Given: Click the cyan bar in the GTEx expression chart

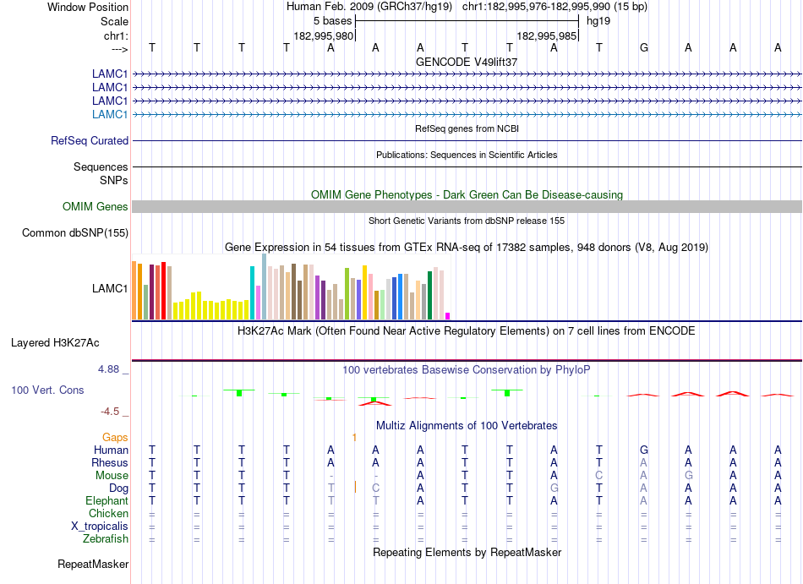Looking at the screenshot, I should tap(252, 292).
